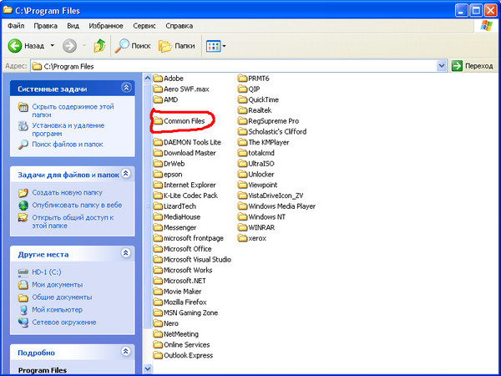Click Установка и удаление программ link
The image size is (501, 376).
click(68, 130)
